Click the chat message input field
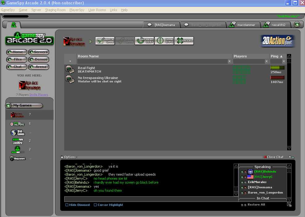This screenshot has width=305, height=217. 151,199
